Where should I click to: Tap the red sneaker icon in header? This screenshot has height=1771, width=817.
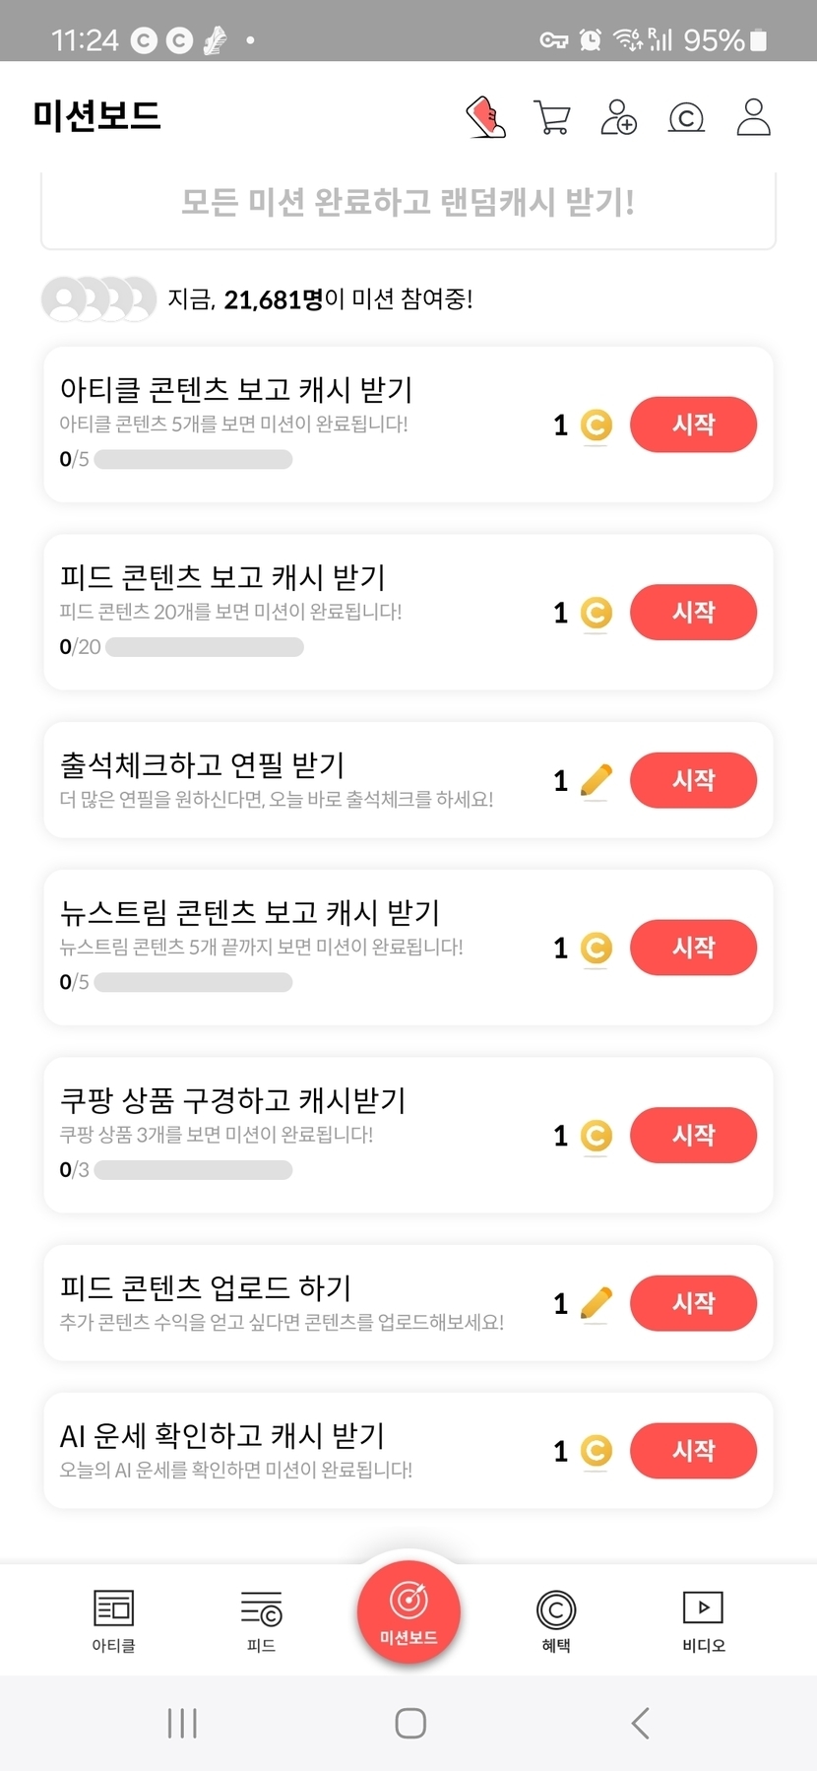(485, 117)
